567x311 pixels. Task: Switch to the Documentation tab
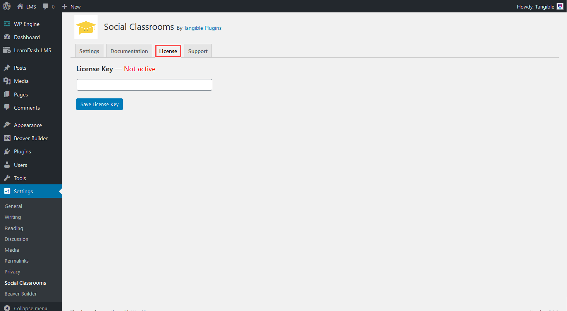(129, 51)
